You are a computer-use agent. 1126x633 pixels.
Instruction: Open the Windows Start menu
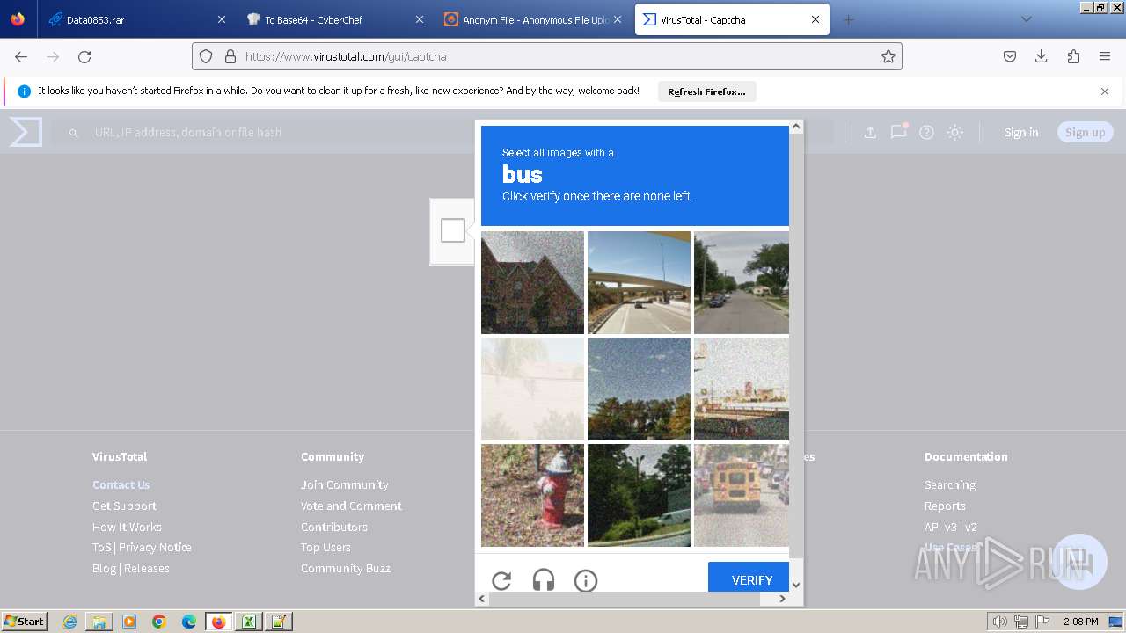coord(24,622)
